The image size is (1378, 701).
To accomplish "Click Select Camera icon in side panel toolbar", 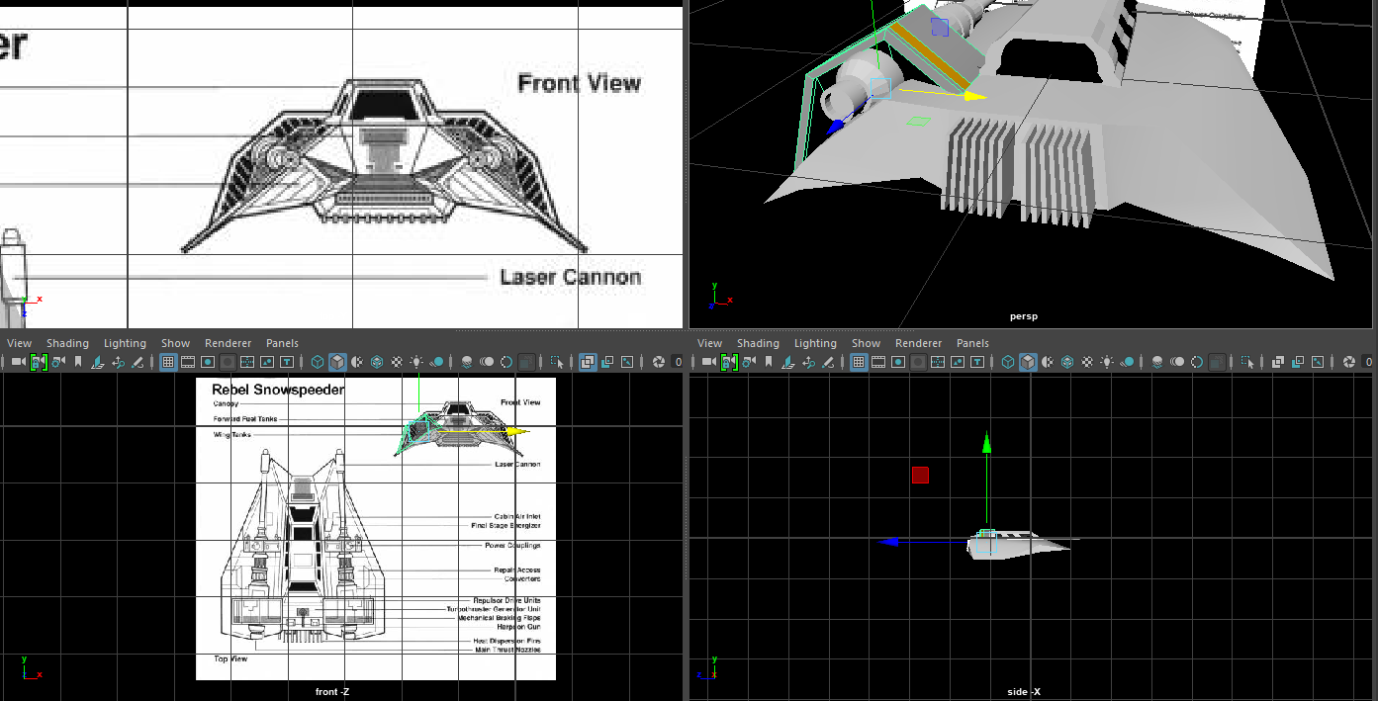I will (708, 362).
